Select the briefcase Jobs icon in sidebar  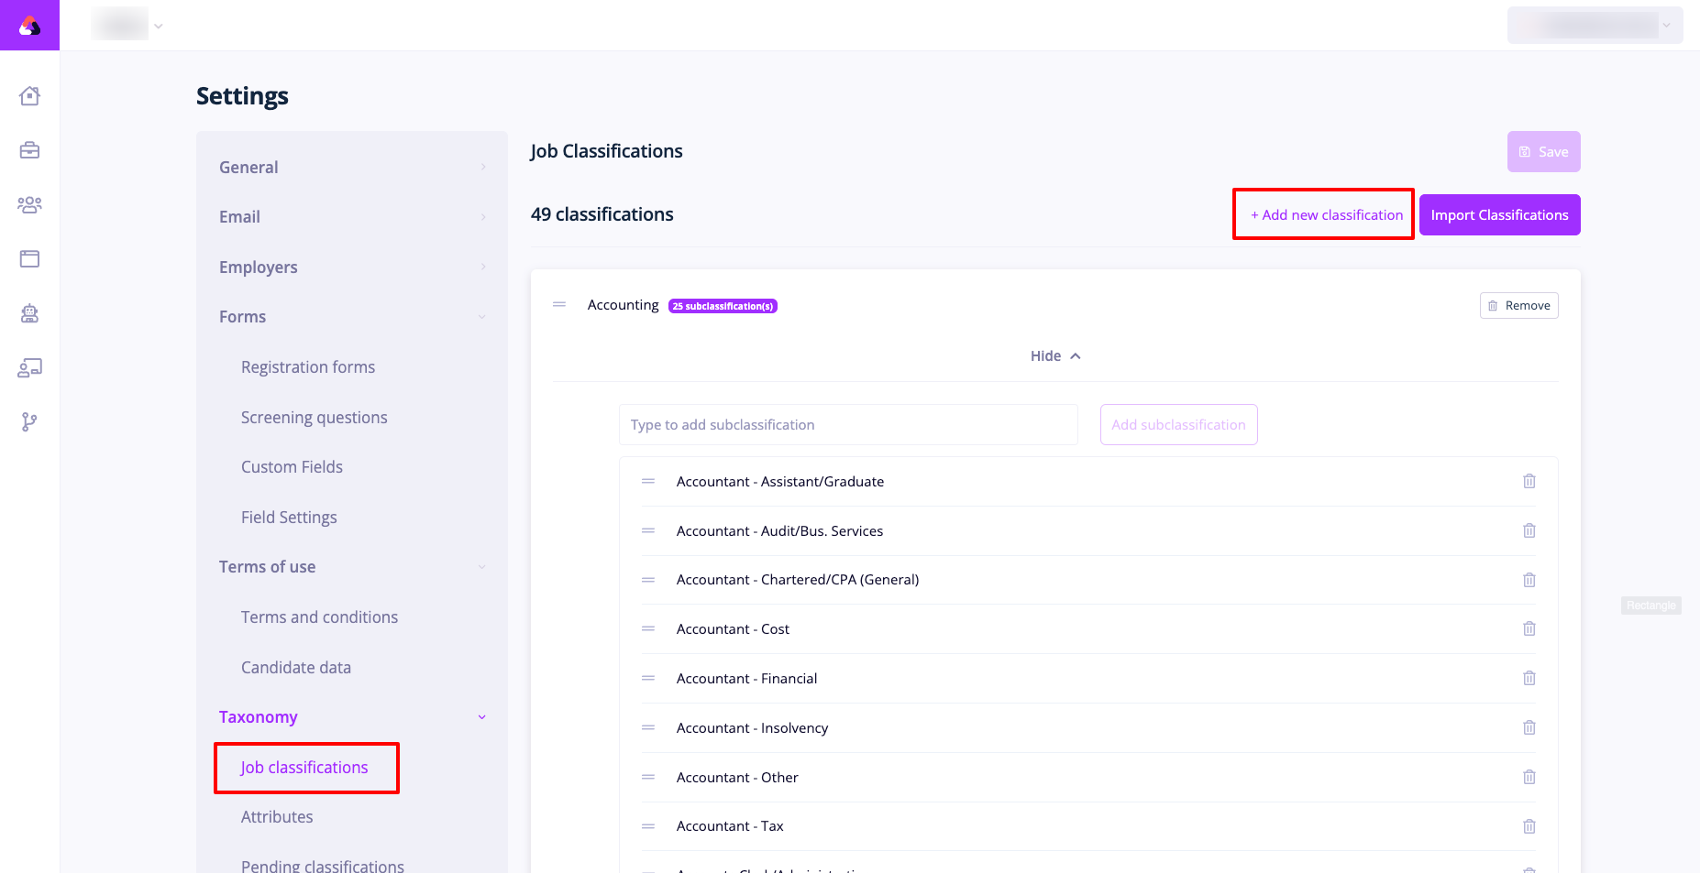tap(29, 150)
